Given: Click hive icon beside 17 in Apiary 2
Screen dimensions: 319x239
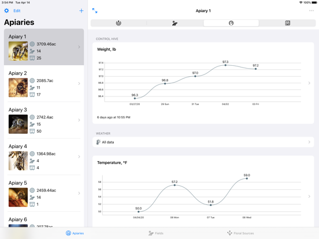Looking at the screenshot, I should point(32,95).
